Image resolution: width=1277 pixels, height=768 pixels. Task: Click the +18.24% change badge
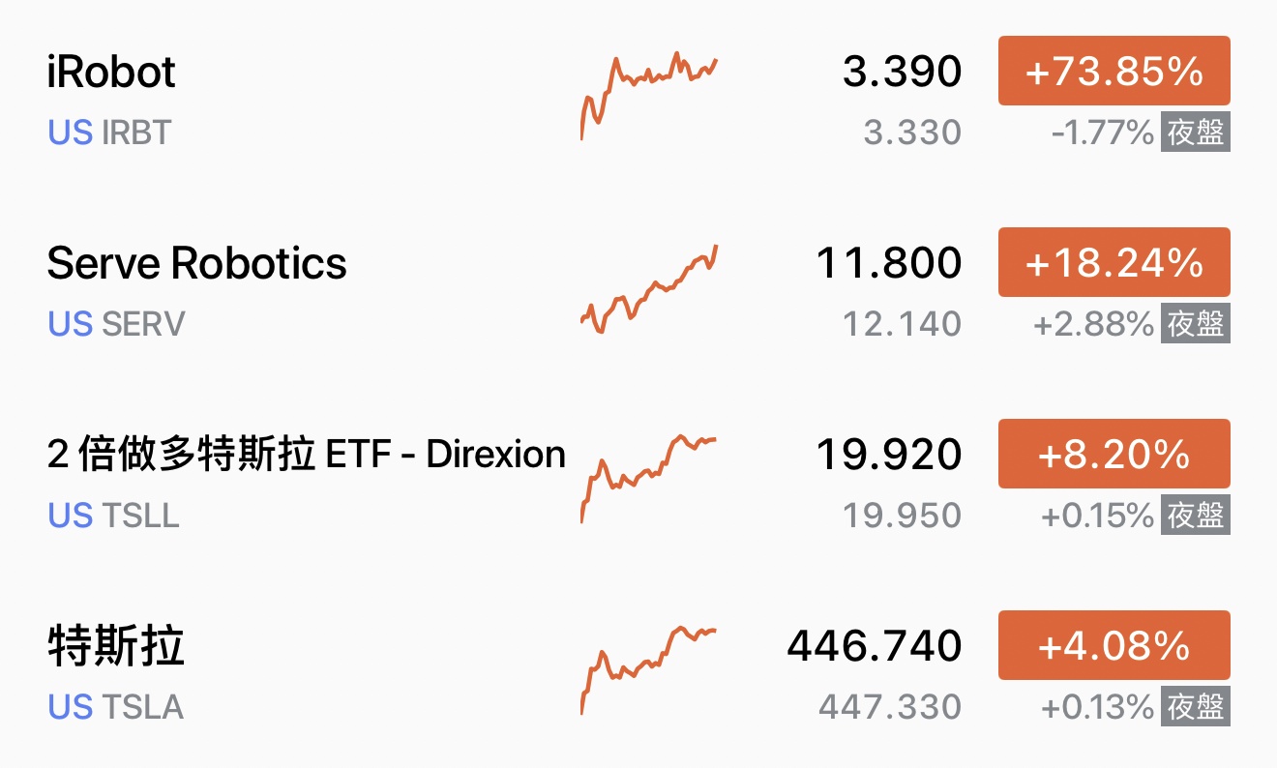(x=1114, y=263)
